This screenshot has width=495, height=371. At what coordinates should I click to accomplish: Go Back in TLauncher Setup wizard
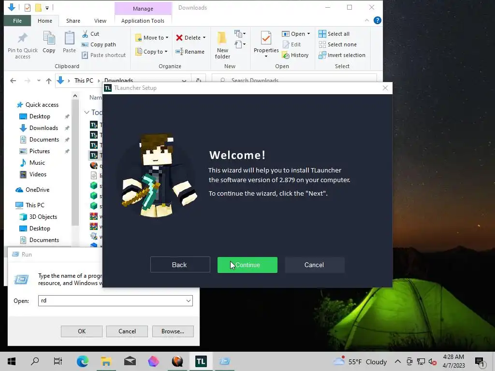tap(180, 265)
